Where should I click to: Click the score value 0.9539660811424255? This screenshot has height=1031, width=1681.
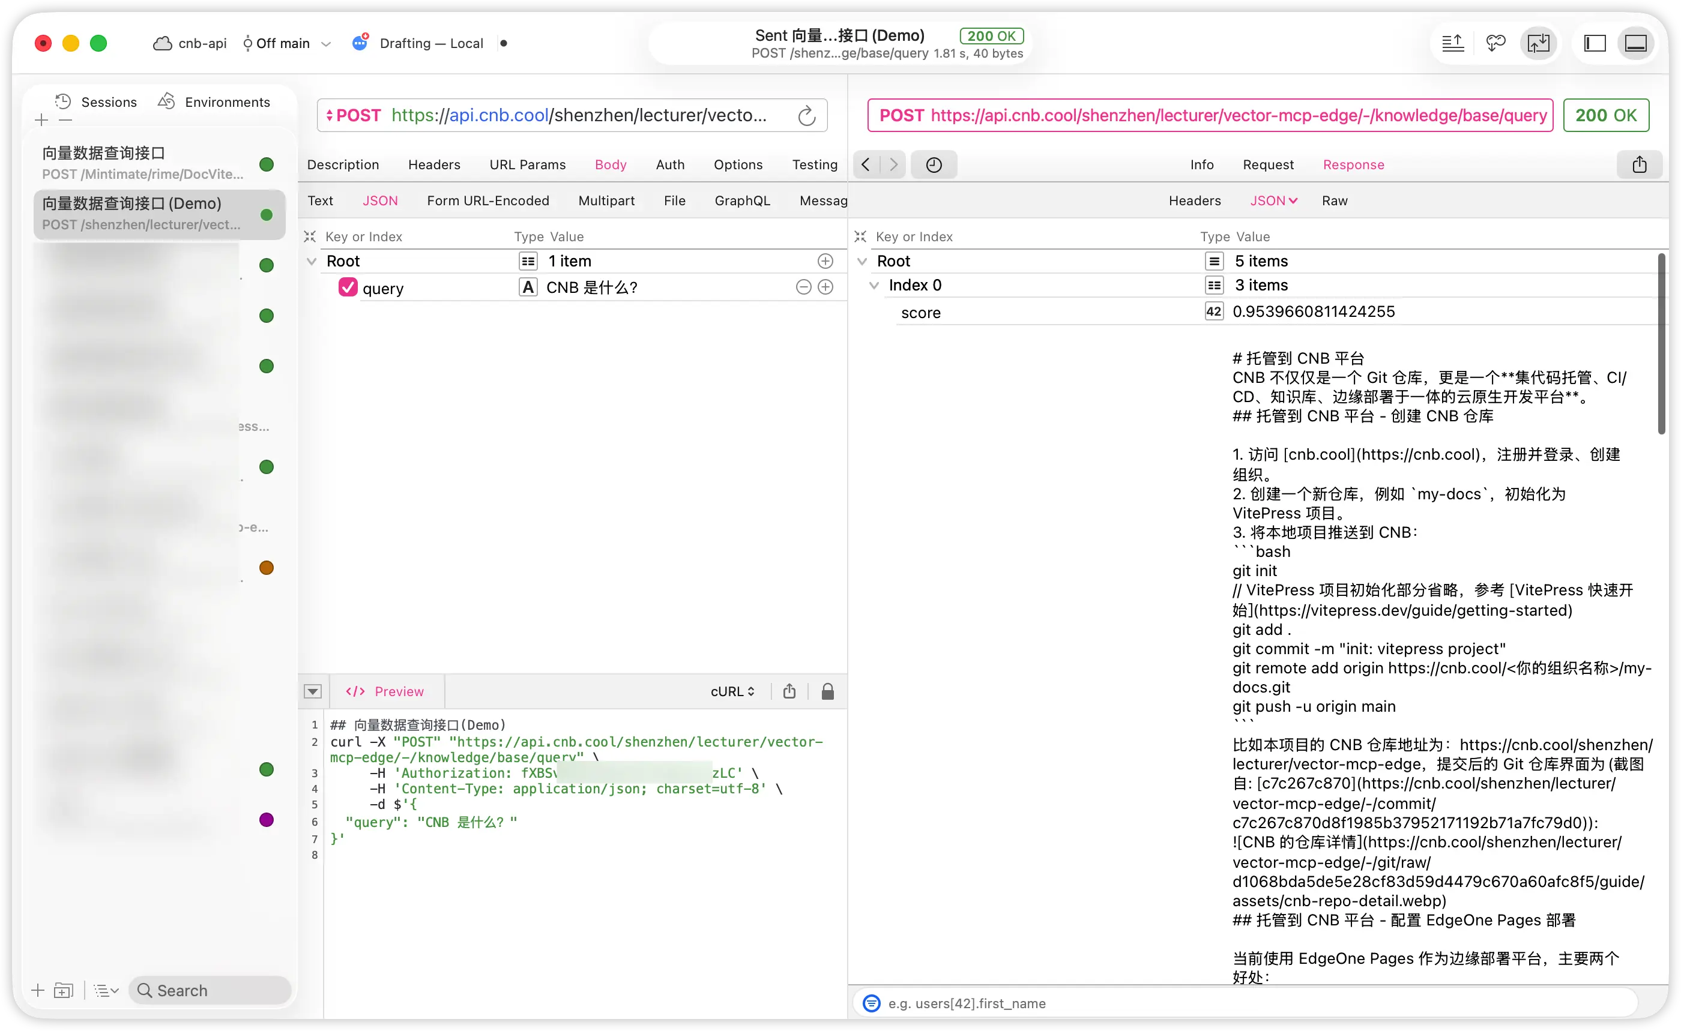(x=1314, y=311)
